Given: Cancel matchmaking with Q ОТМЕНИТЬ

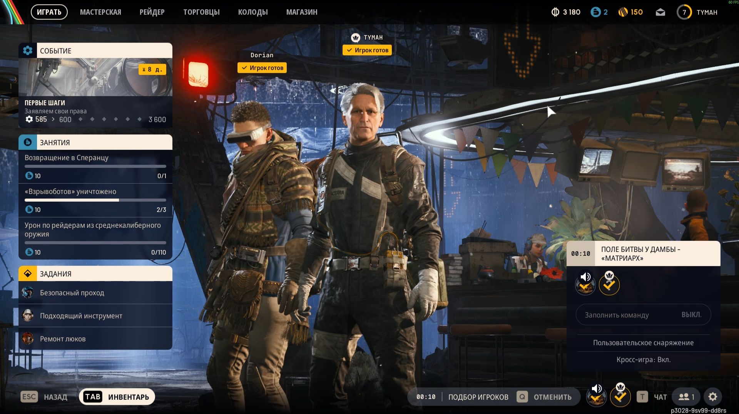Looking at the screenshot, I should [x=544, y=397].
